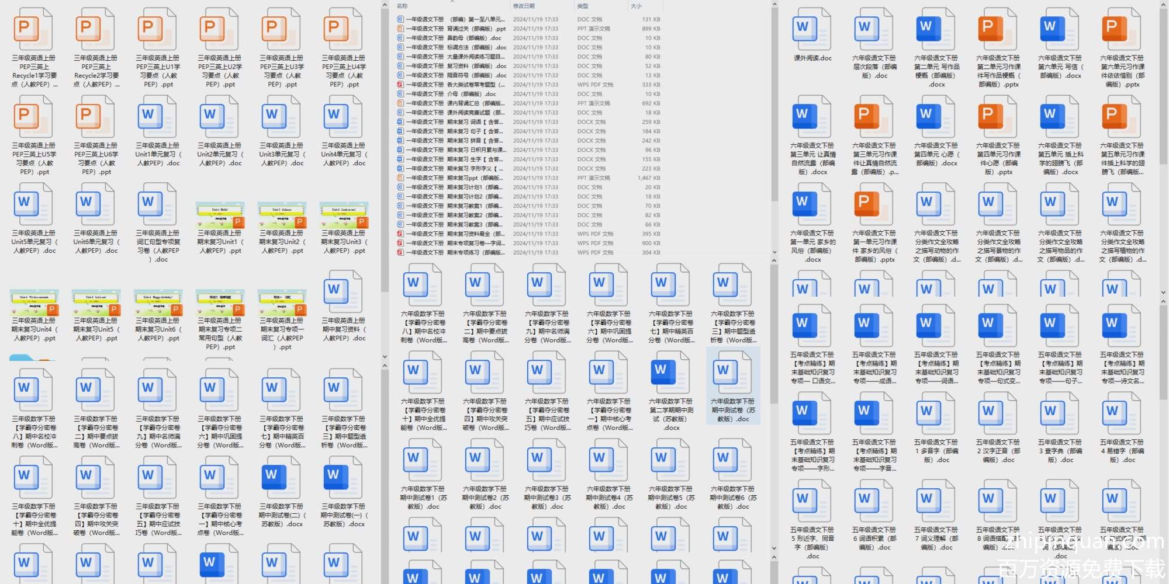Click the PEP三英上U1学习要点 .ppt file icon
This screenshot has height=584, width=1169.
click(x=157, y=29)
